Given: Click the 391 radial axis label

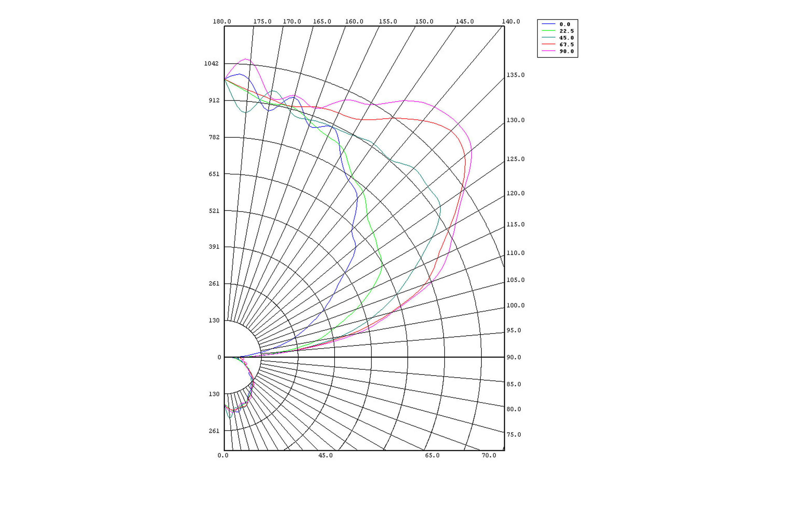Looking at the screenshot, I should (x=214, y=247).
